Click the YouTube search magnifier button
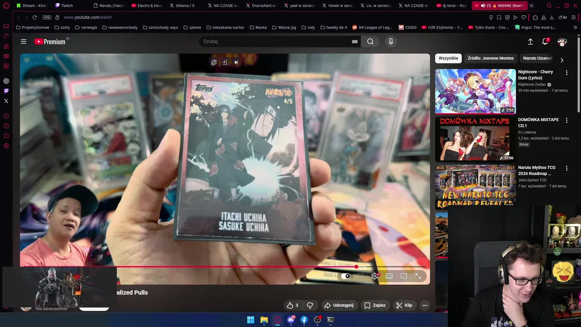Screen dimensions: 581x327 [x=370, y=41]
